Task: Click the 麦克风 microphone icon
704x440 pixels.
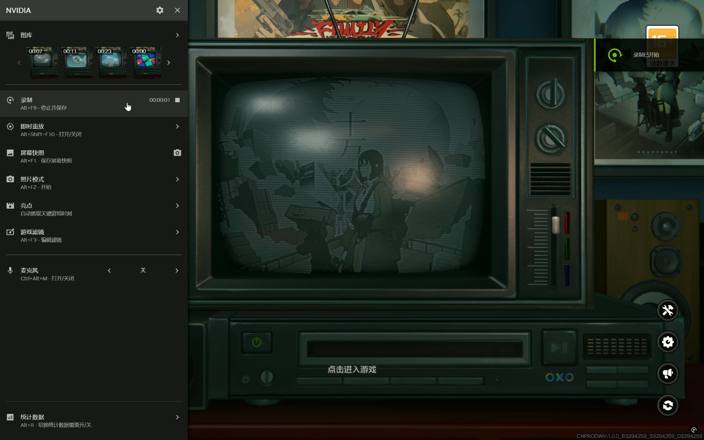Action: pyautogui.click(x=10, y=271)
